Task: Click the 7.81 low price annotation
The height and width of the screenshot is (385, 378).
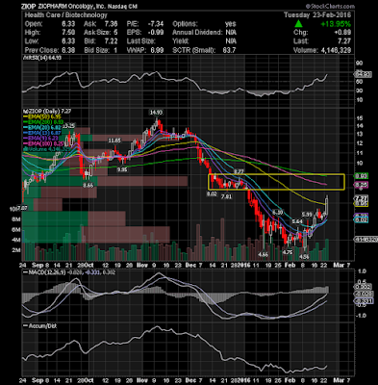Action: click(226, 196)
